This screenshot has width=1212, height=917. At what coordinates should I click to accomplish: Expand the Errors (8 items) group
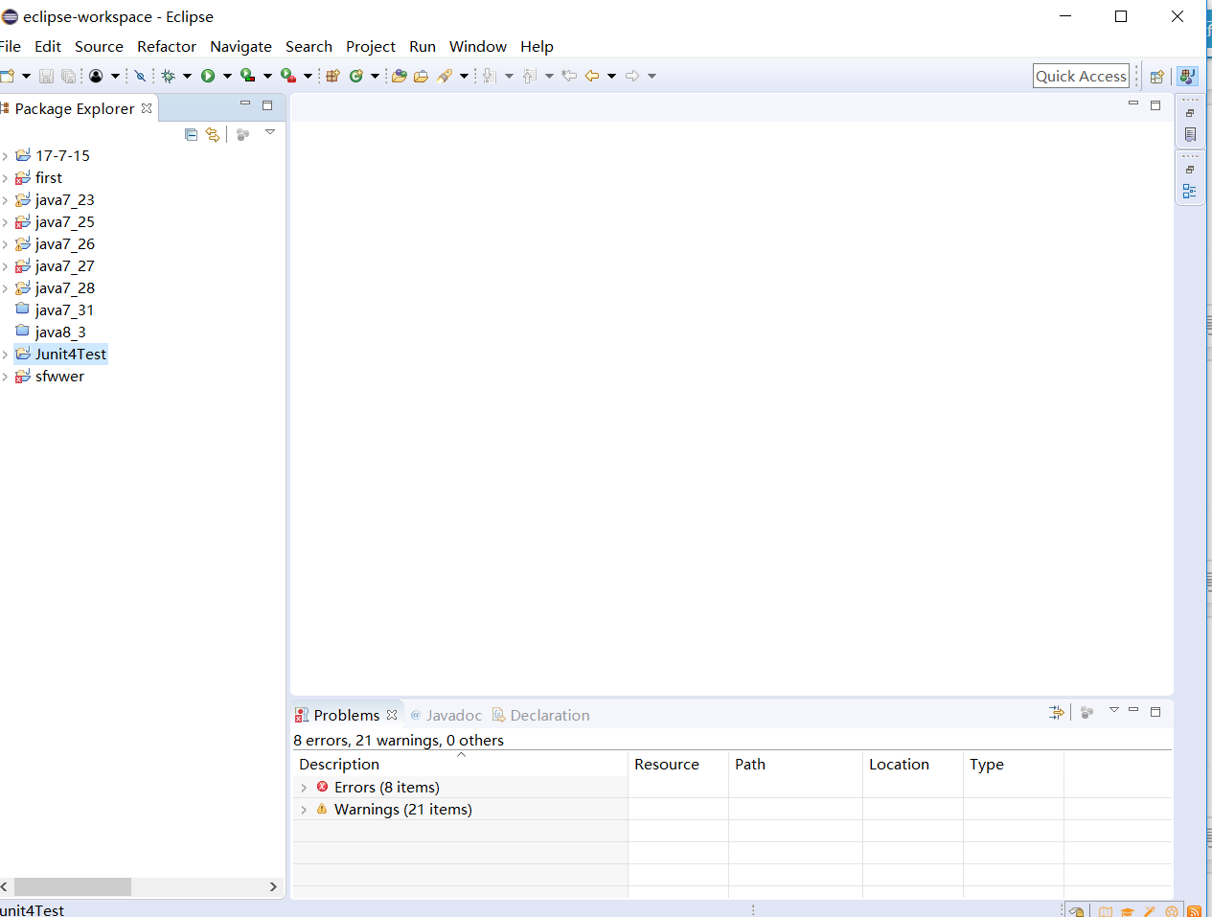pos(304,788)
